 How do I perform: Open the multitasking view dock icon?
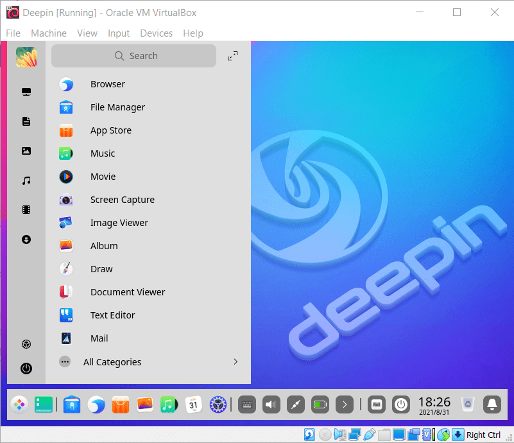(44, 404)
